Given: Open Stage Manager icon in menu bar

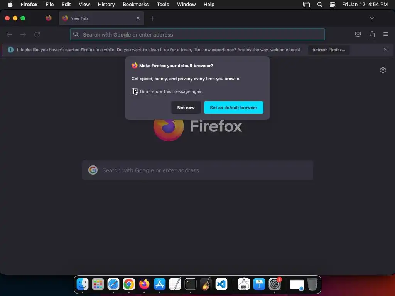Looking at the screenshot, I should point(306,5).
